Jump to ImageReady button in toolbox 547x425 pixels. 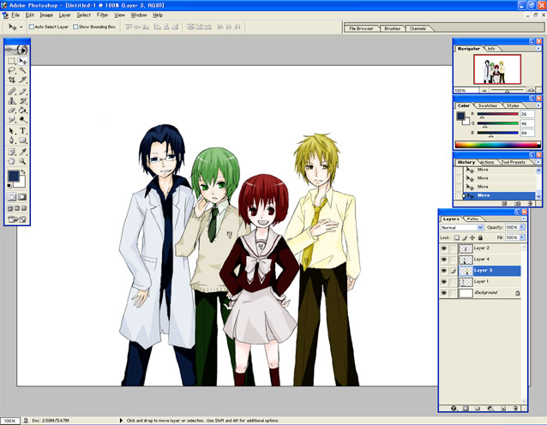point(17,219)
